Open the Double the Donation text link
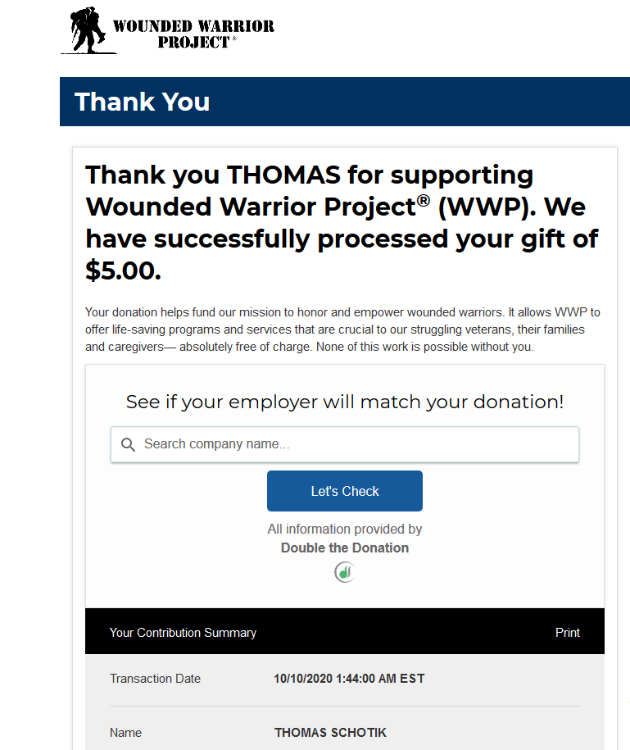The width and height of the screenshot is (630, 750). pyautogui.click(x=344, y=548)
